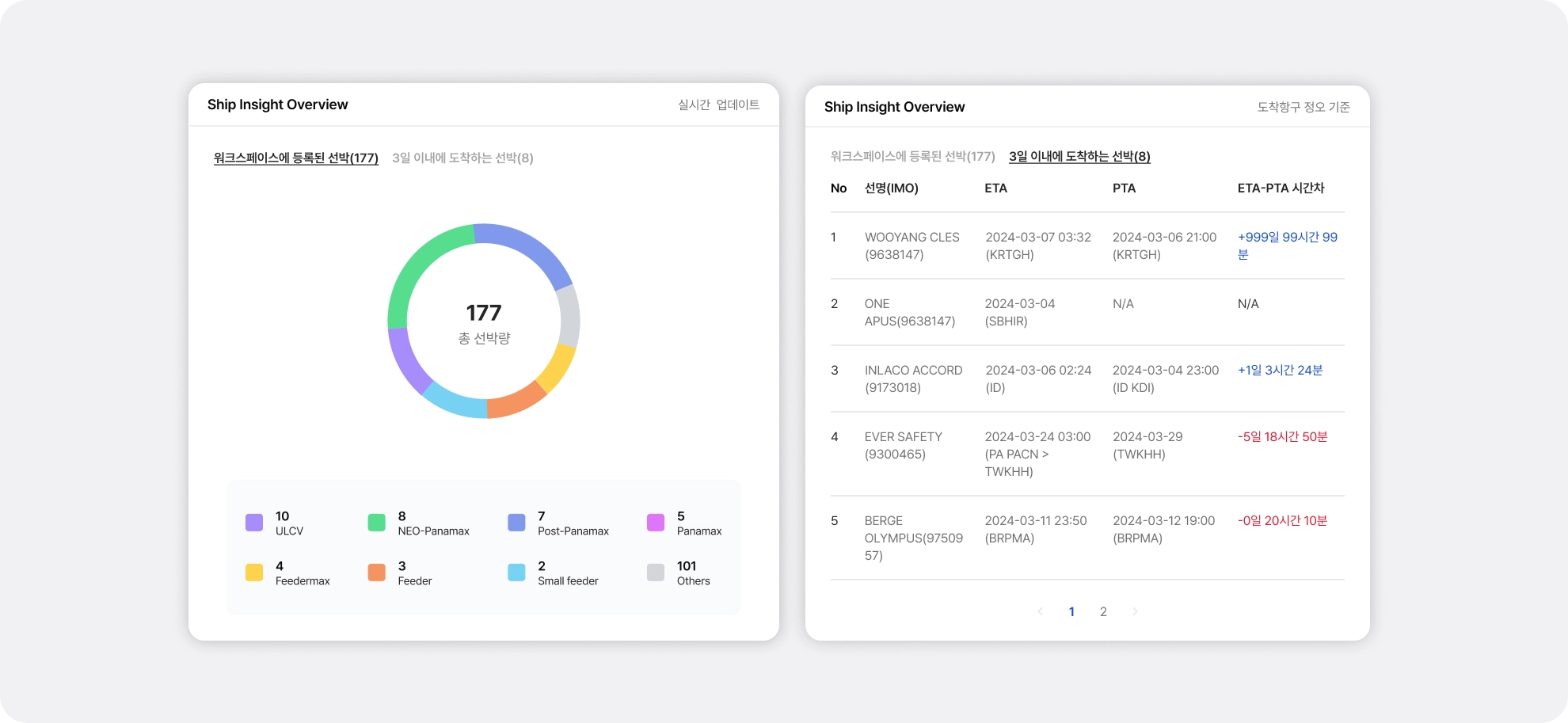1568x723 pixels.
Task: Click the pink Panamax legend swatch
Action: click(656, 523)
